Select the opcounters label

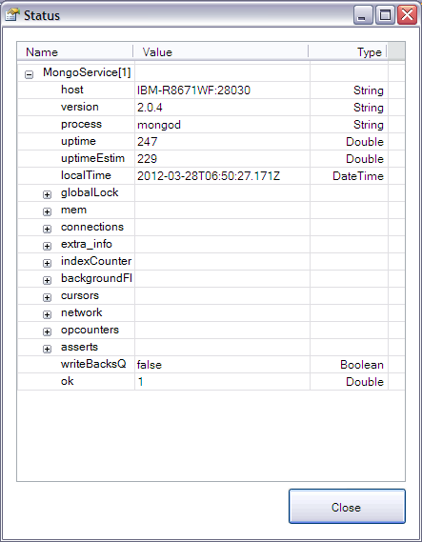pos(90,330)
